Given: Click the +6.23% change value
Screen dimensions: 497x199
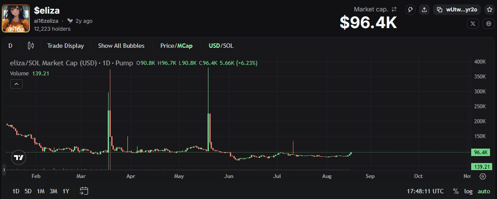Looking at the screenshot, I should pos(247,63).
